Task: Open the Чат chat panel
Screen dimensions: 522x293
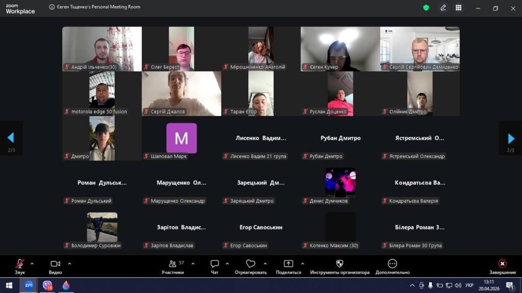Action: pos(215,265)
